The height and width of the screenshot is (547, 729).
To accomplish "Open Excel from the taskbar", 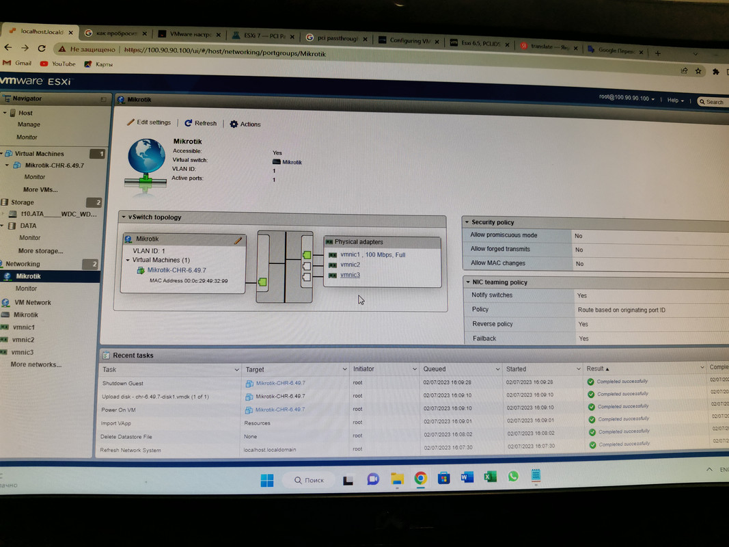I will [x=490, y=477].
